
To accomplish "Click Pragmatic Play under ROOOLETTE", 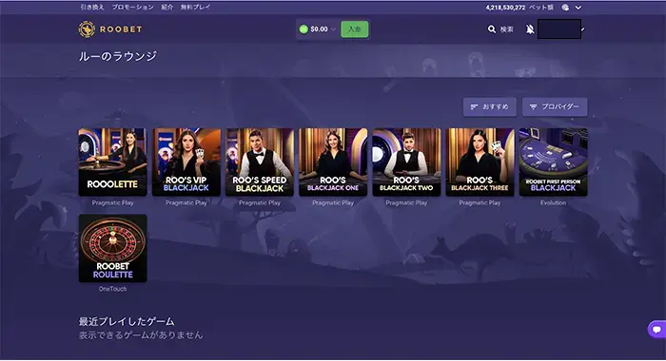I will click(112, 202).
